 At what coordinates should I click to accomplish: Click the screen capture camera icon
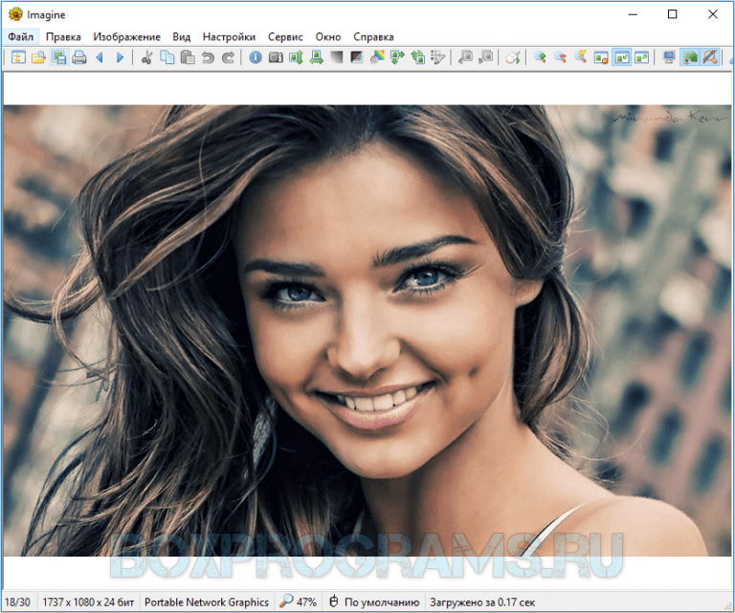coord(276,58)
